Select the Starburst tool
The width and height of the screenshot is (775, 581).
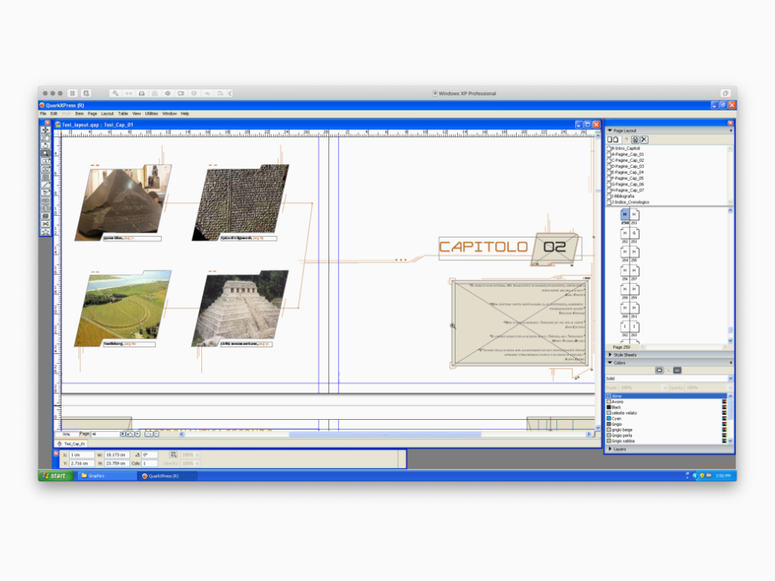pyautogui.click(x=45, y=231)
